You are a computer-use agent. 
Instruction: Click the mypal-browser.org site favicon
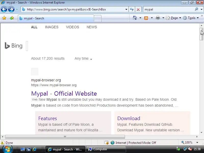point(35,72)
